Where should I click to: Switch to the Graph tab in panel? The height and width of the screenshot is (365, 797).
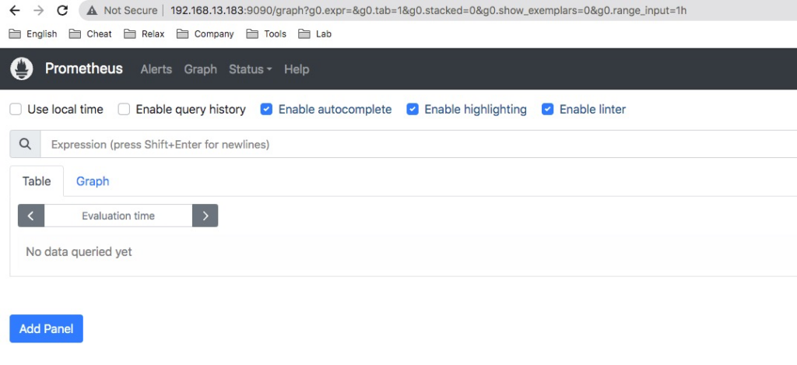[93, 181]
